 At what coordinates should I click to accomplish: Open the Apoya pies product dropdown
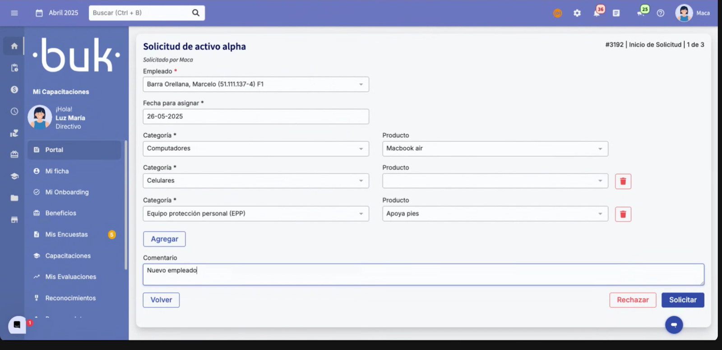point(495,214)
